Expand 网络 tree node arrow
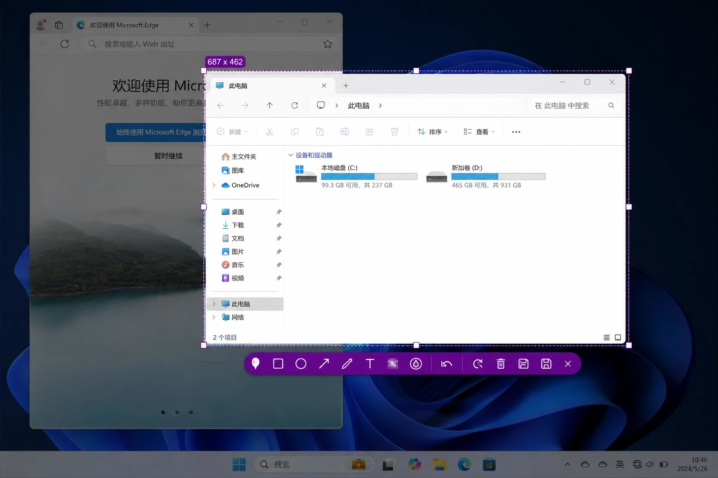 click(214, 317)
